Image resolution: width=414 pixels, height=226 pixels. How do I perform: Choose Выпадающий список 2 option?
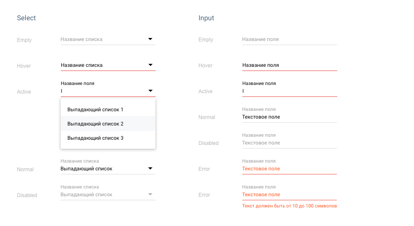[108, 124]
